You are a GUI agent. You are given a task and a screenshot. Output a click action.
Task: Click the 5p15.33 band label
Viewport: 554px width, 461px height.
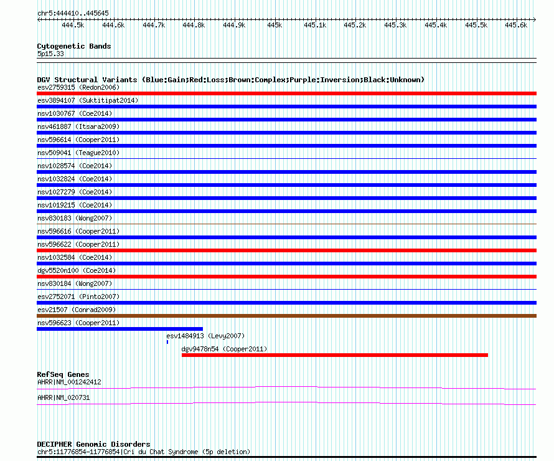[x=50, y=54]
